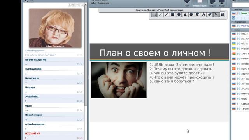Click slide line '3. Как вы это будите делать ?'
This screenshot has width=249, height=140.
tap(177, 73)
